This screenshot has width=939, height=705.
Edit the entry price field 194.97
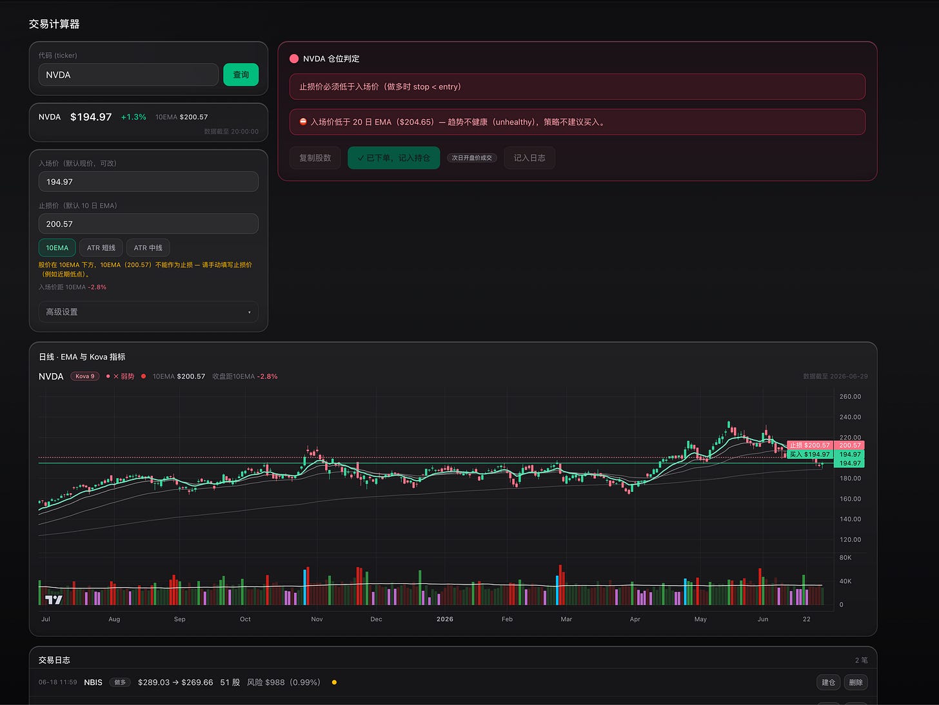[148, 182]
